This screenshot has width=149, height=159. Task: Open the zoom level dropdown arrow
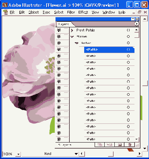point(18,154)
